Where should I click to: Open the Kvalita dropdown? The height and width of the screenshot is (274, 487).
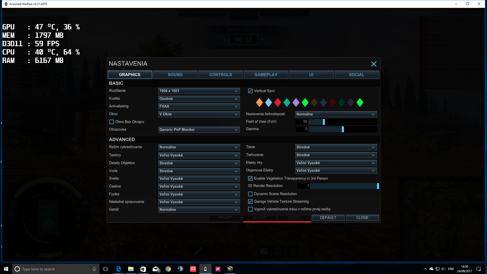coord(199,99)
